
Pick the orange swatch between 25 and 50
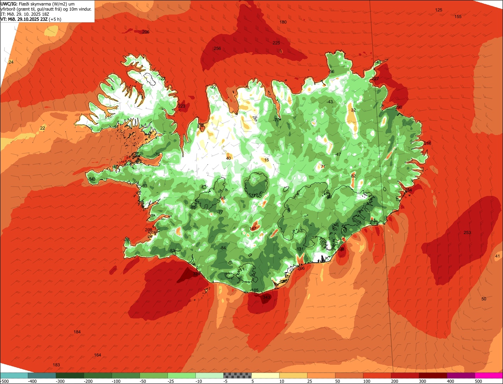click(321, 375)
